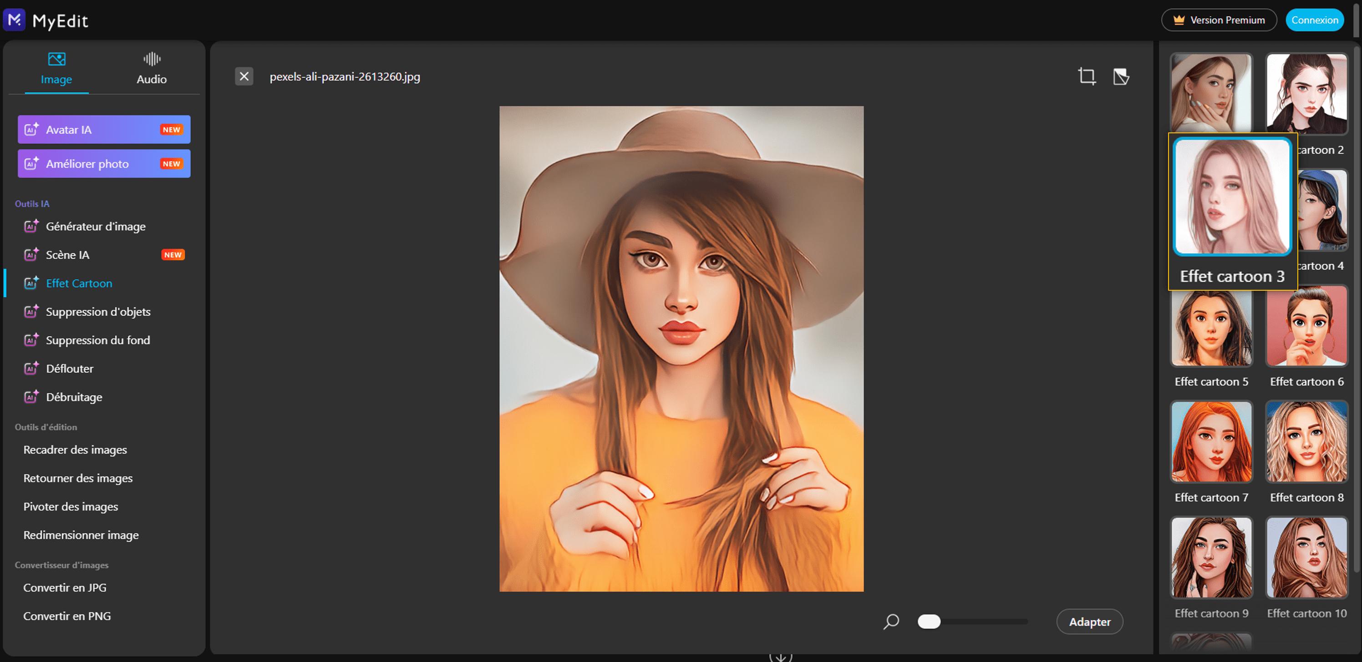
Task: Click the crop icon above the image
Action: click(1087, 76)
